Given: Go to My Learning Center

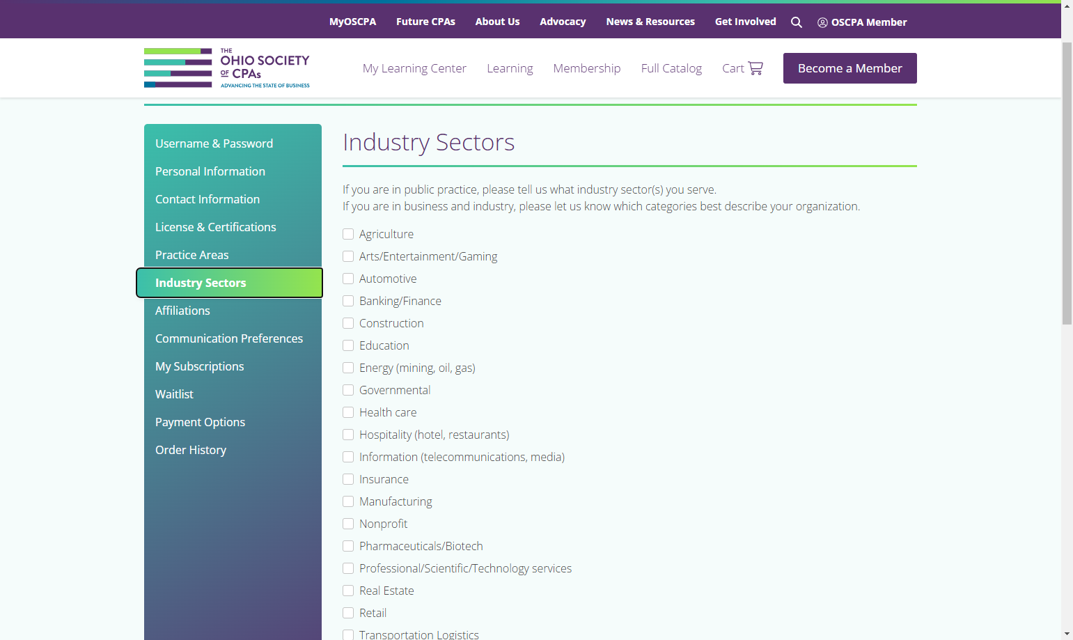Looking at the screenshot, I should 414,68.
